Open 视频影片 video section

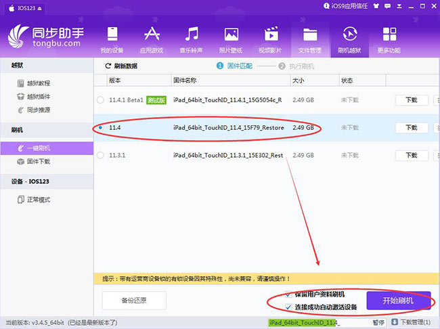point(271,39)
